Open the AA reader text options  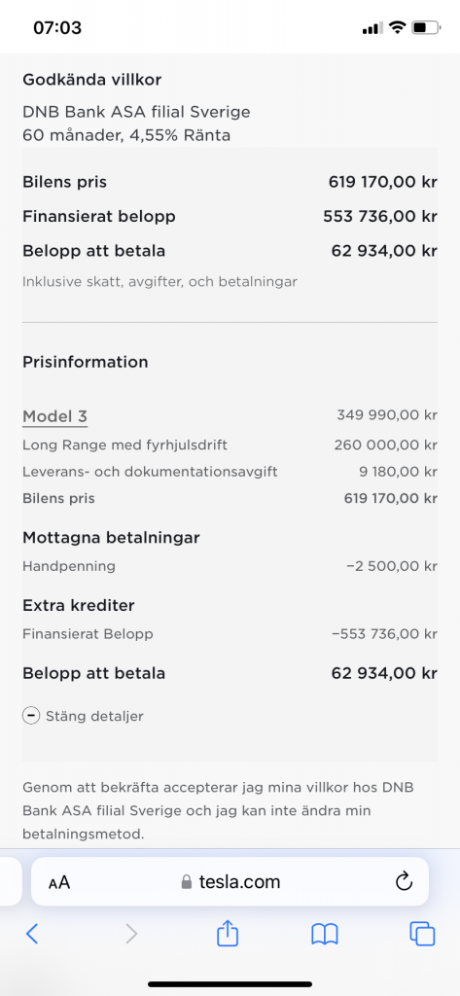[x=59, y=882]
